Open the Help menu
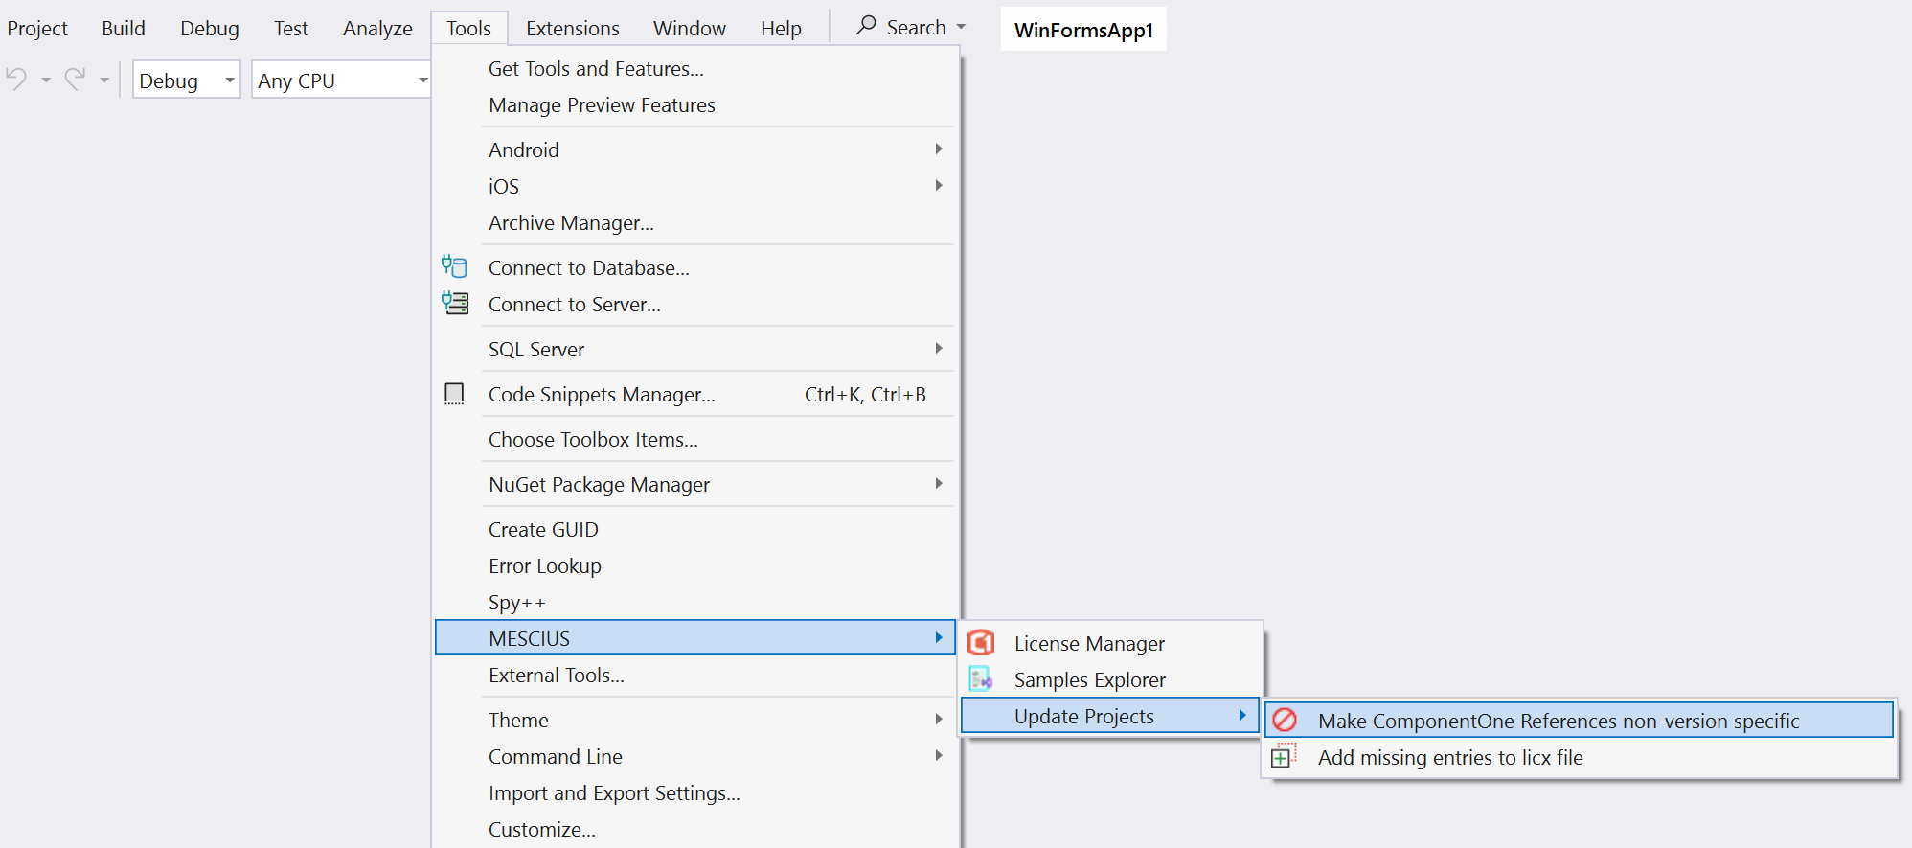 click(x=781, y=28)
